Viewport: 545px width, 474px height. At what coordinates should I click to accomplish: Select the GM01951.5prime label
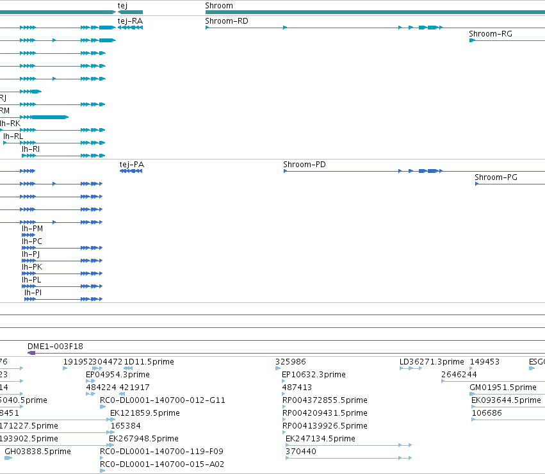[x=503, y=388]
